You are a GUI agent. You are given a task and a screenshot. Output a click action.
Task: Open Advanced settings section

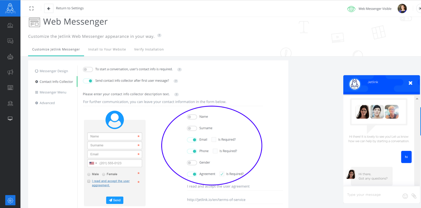click(45, 103)
